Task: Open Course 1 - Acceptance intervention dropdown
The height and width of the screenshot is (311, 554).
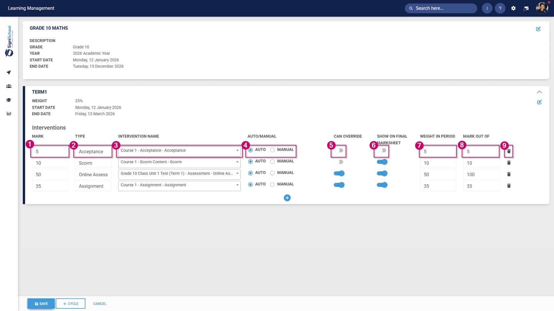Action: tap(179, 151)
